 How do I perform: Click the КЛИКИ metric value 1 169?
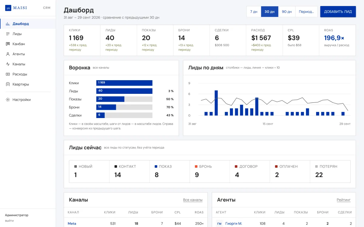click(x=76, y=38)
